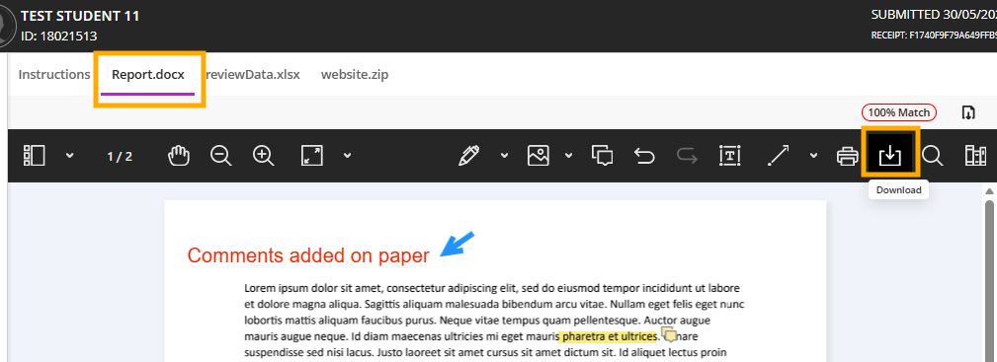This screenshot has width=997, height=362.
Task: Select the red 'Comments added on paper' annotation
Action: (x=308, y=255)
